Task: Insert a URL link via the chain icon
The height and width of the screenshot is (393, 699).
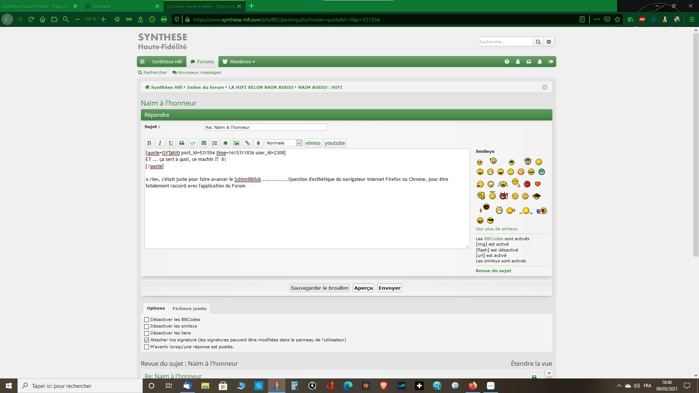Action: click(247, 143)
